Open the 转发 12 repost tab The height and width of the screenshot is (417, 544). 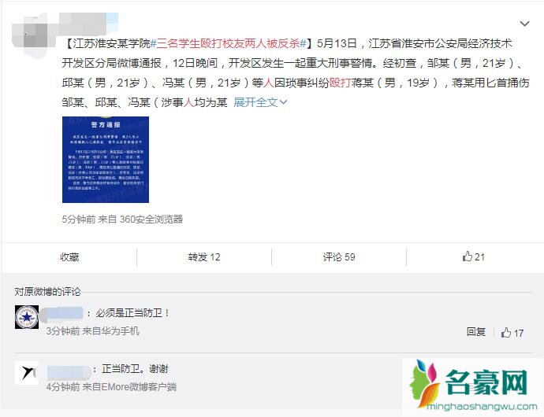[x=204, y=257]
